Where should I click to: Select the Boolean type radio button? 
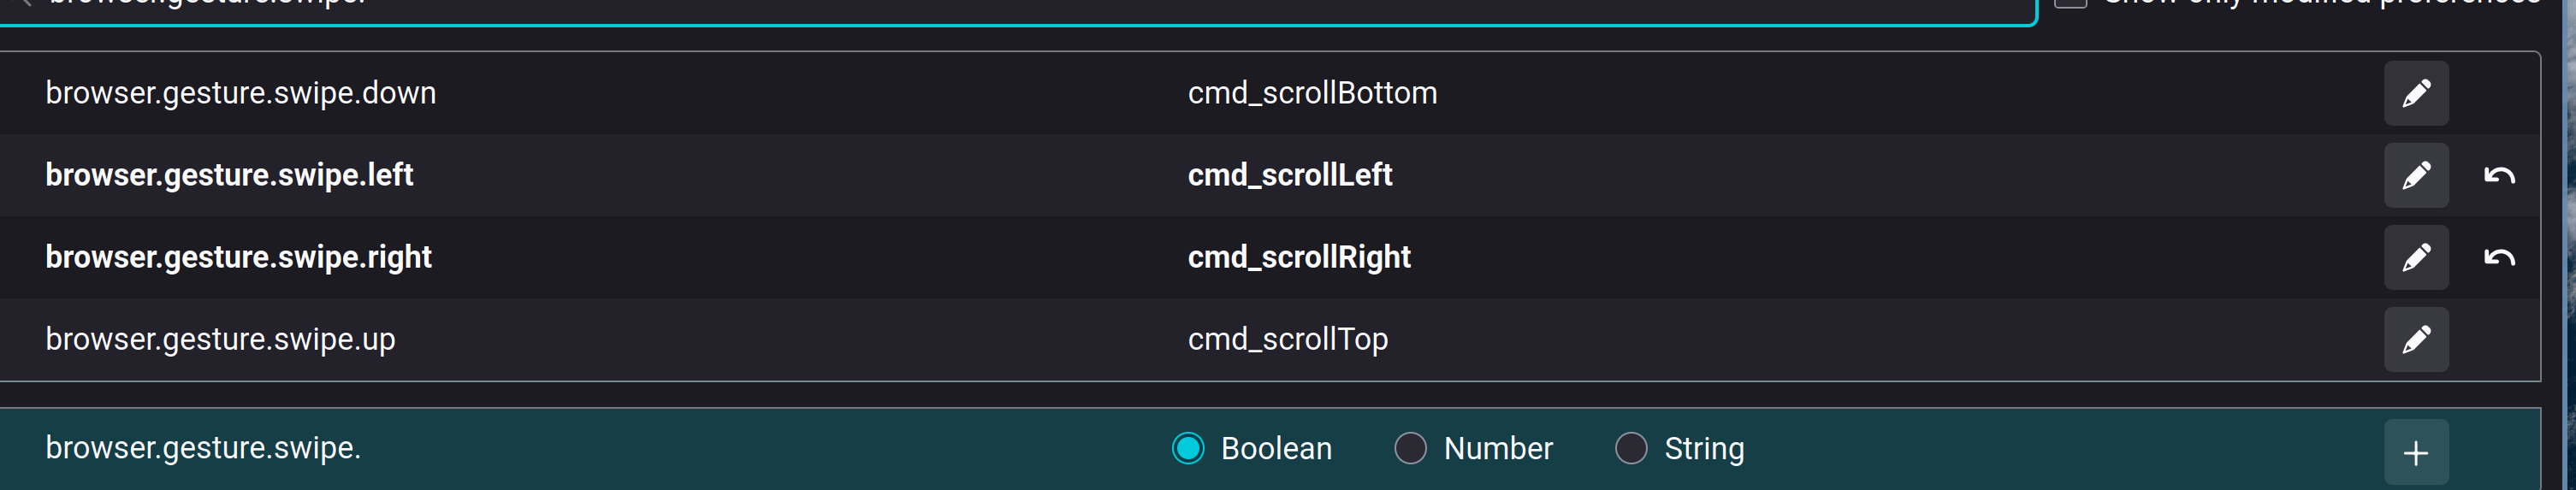click(x=1188, y=448)
